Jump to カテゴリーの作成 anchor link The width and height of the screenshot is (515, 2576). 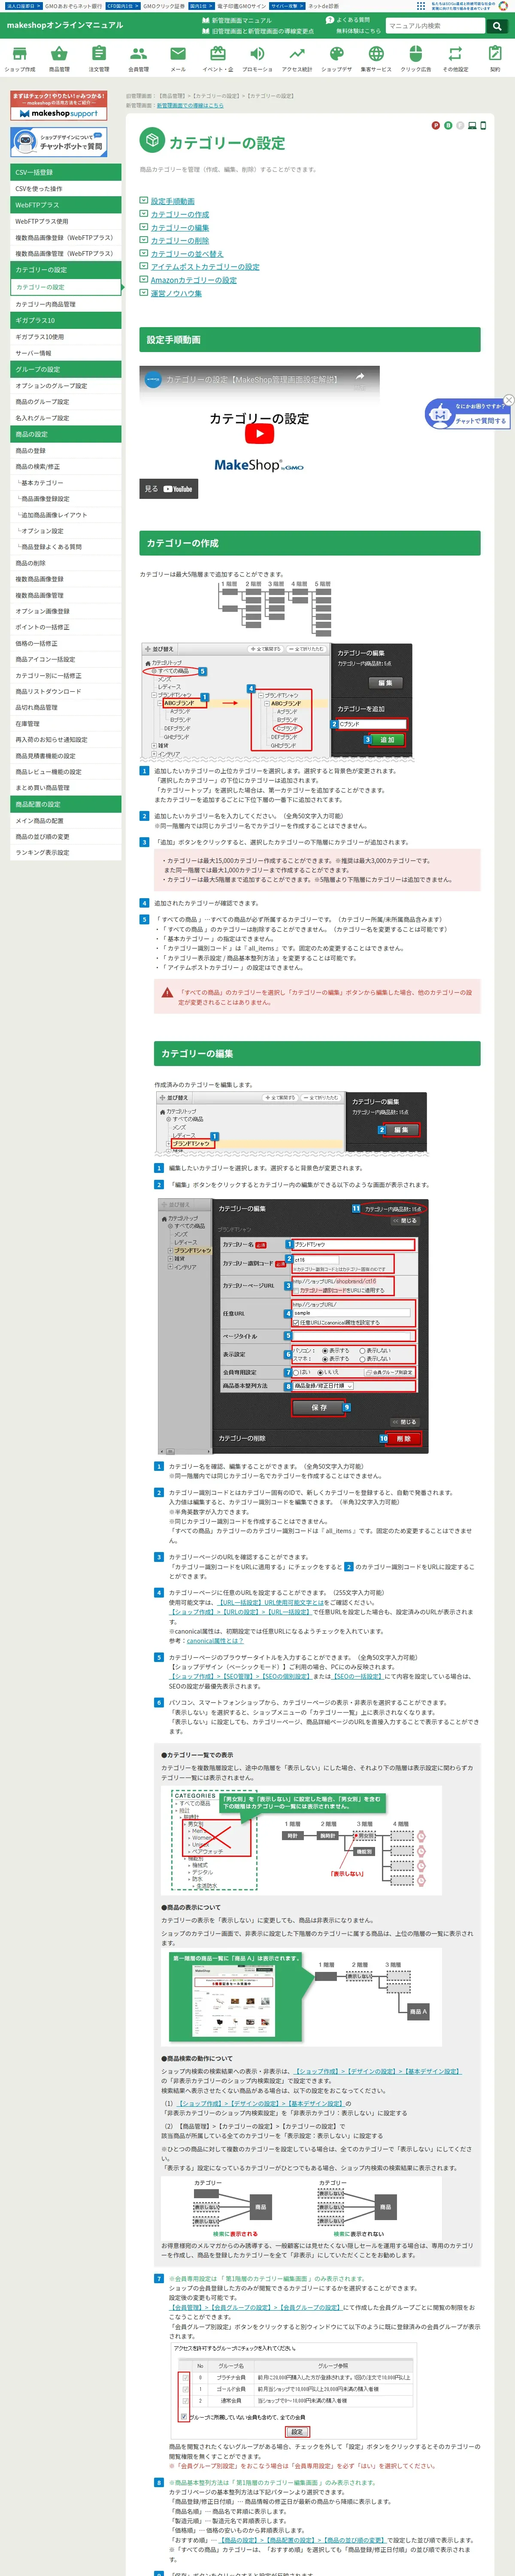click(x=180, y=214)
